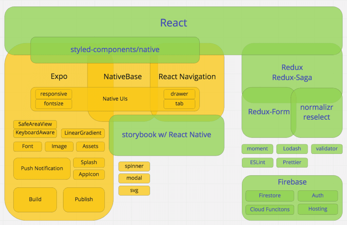Click the validator tag
Viewport: 347px width, 225px height.
pyautogui.click(x=327, y=149)
